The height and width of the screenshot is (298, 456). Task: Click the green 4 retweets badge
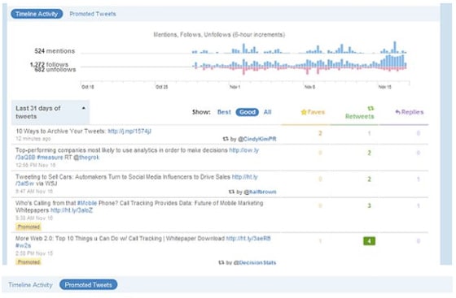click(369, 241)
